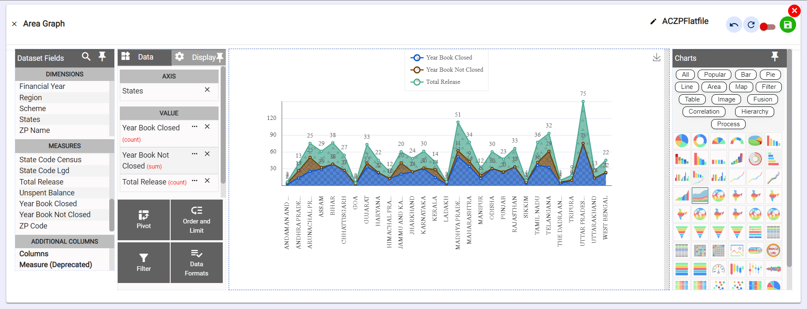Select the Area chart filter
The width and height of the screenshot is (807, 309).
click(x=714, y=87)
